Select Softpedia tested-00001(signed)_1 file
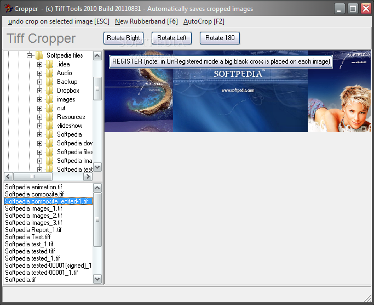Image resolution: width=374 pixels, height=305 pixels. [x=48, y=266]
